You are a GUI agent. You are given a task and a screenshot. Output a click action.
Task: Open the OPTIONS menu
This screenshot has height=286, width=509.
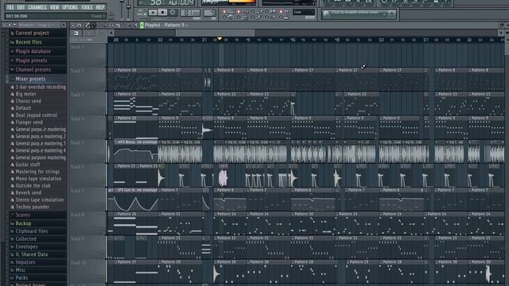click(70, 7)
